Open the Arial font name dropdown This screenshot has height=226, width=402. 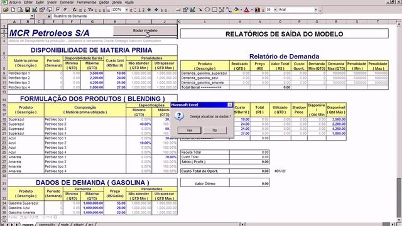pos(316,10)
